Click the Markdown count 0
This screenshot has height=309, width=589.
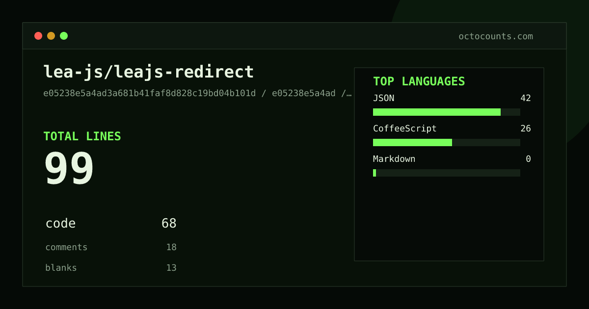pos(528,159)
